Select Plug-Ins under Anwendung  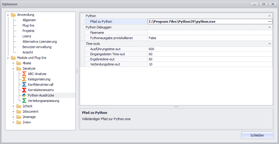(28, 25)
